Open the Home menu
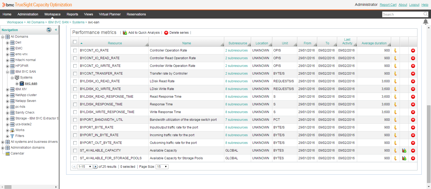The width and height of the screenshot is (431, 189). tap(7, 14)
